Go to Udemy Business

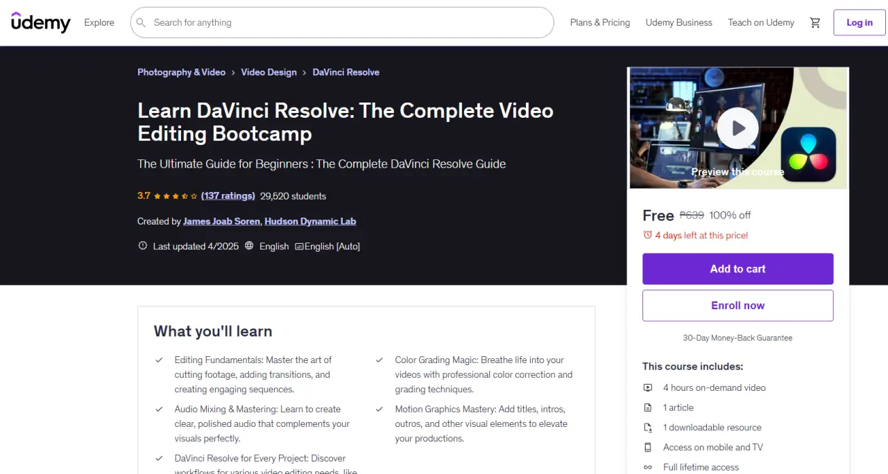coord(679,23)
